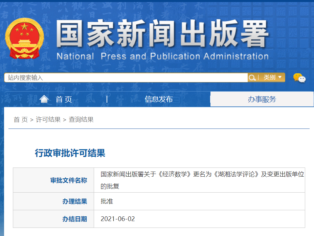Select the 办结日期 row label
Image resolution: width=314 pixels, height=236 pixels.
click(74, 219)
